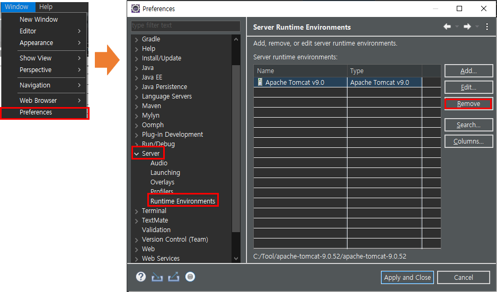Open the Help icon in Preferences
The width and height of the screenshot is (497, 292).
141,277
